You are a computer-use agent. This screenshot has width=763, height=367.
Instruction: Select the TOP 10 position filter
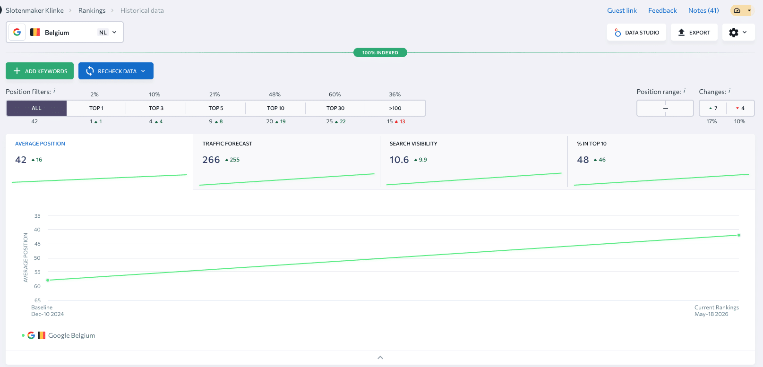(275, 108)
